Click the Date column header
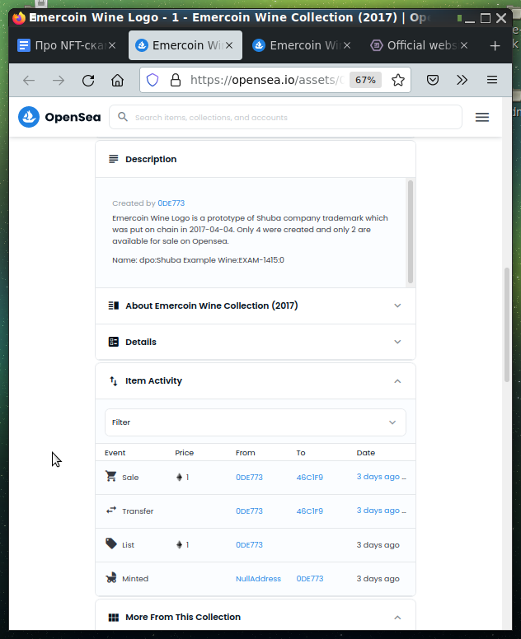Screen dimensions: 521x639 pos(365,453)
